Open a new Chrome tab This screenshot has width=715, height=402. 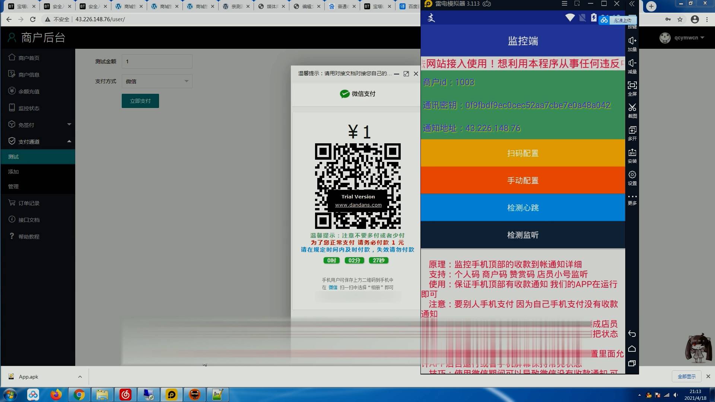(x=651, y=6)
